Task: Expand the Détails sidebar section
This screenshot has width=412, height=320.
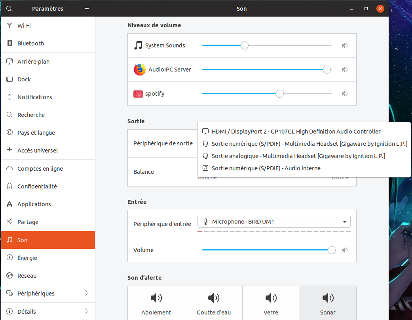Action: tap(47, 312)
